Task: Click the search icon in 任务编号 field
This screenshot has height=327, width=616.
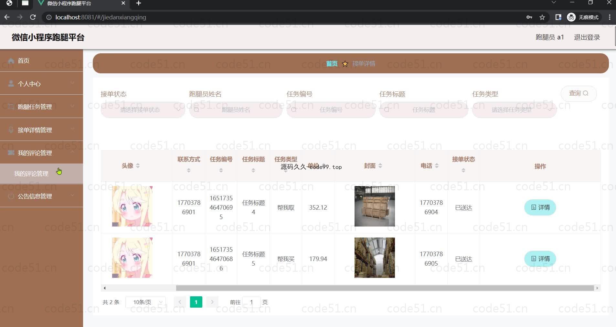Action: tap(294, 110)
